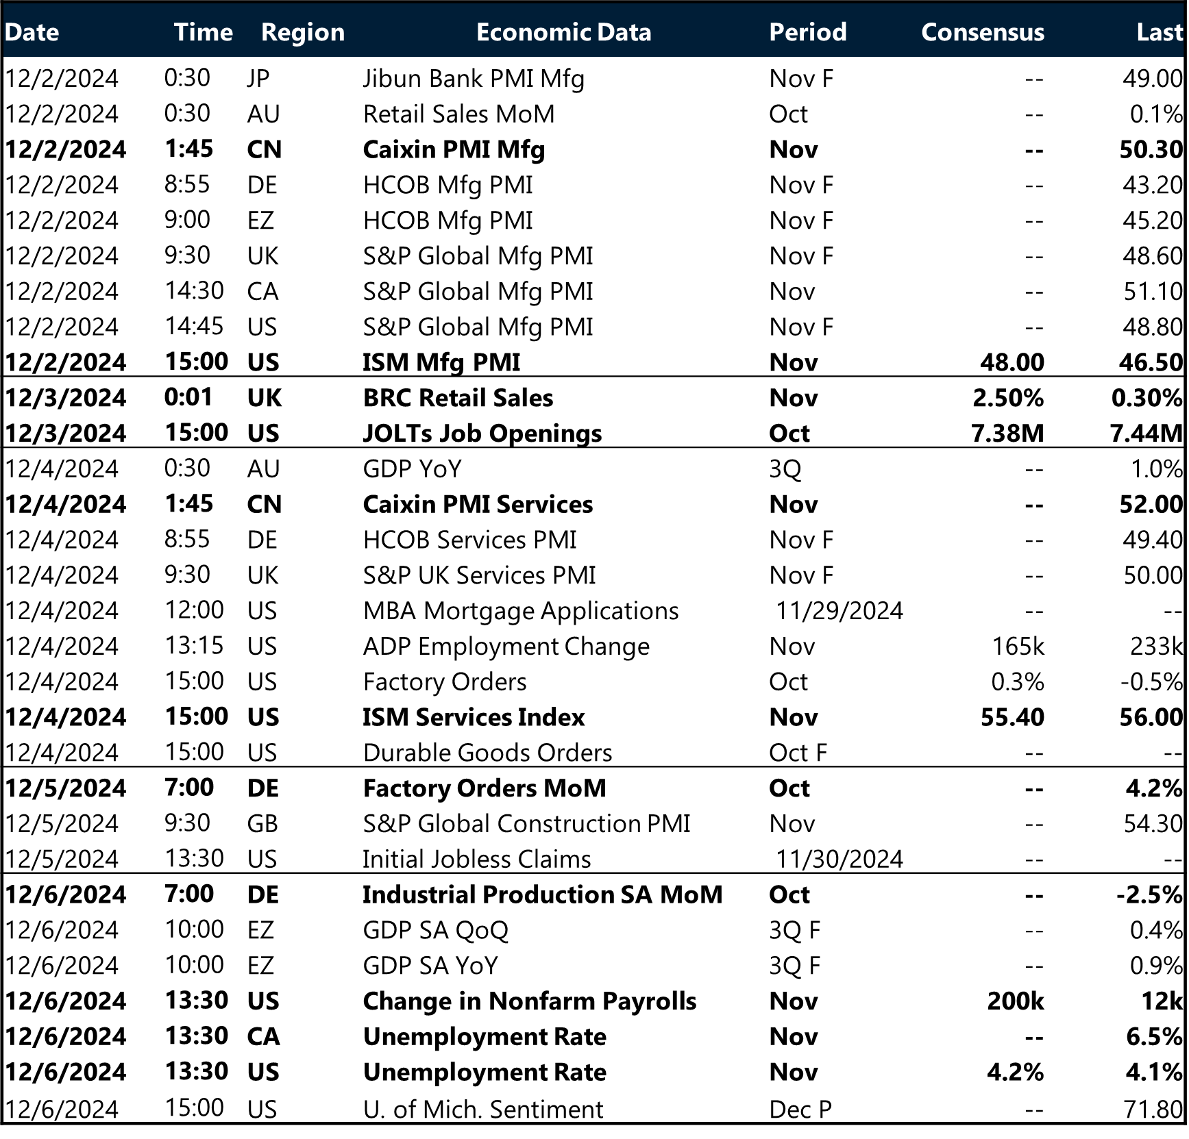Image resolution: width=1189 pixels, height=1139 pixels.
Task: Select the BRC Retail Sales cell
Action: point(458,398)
